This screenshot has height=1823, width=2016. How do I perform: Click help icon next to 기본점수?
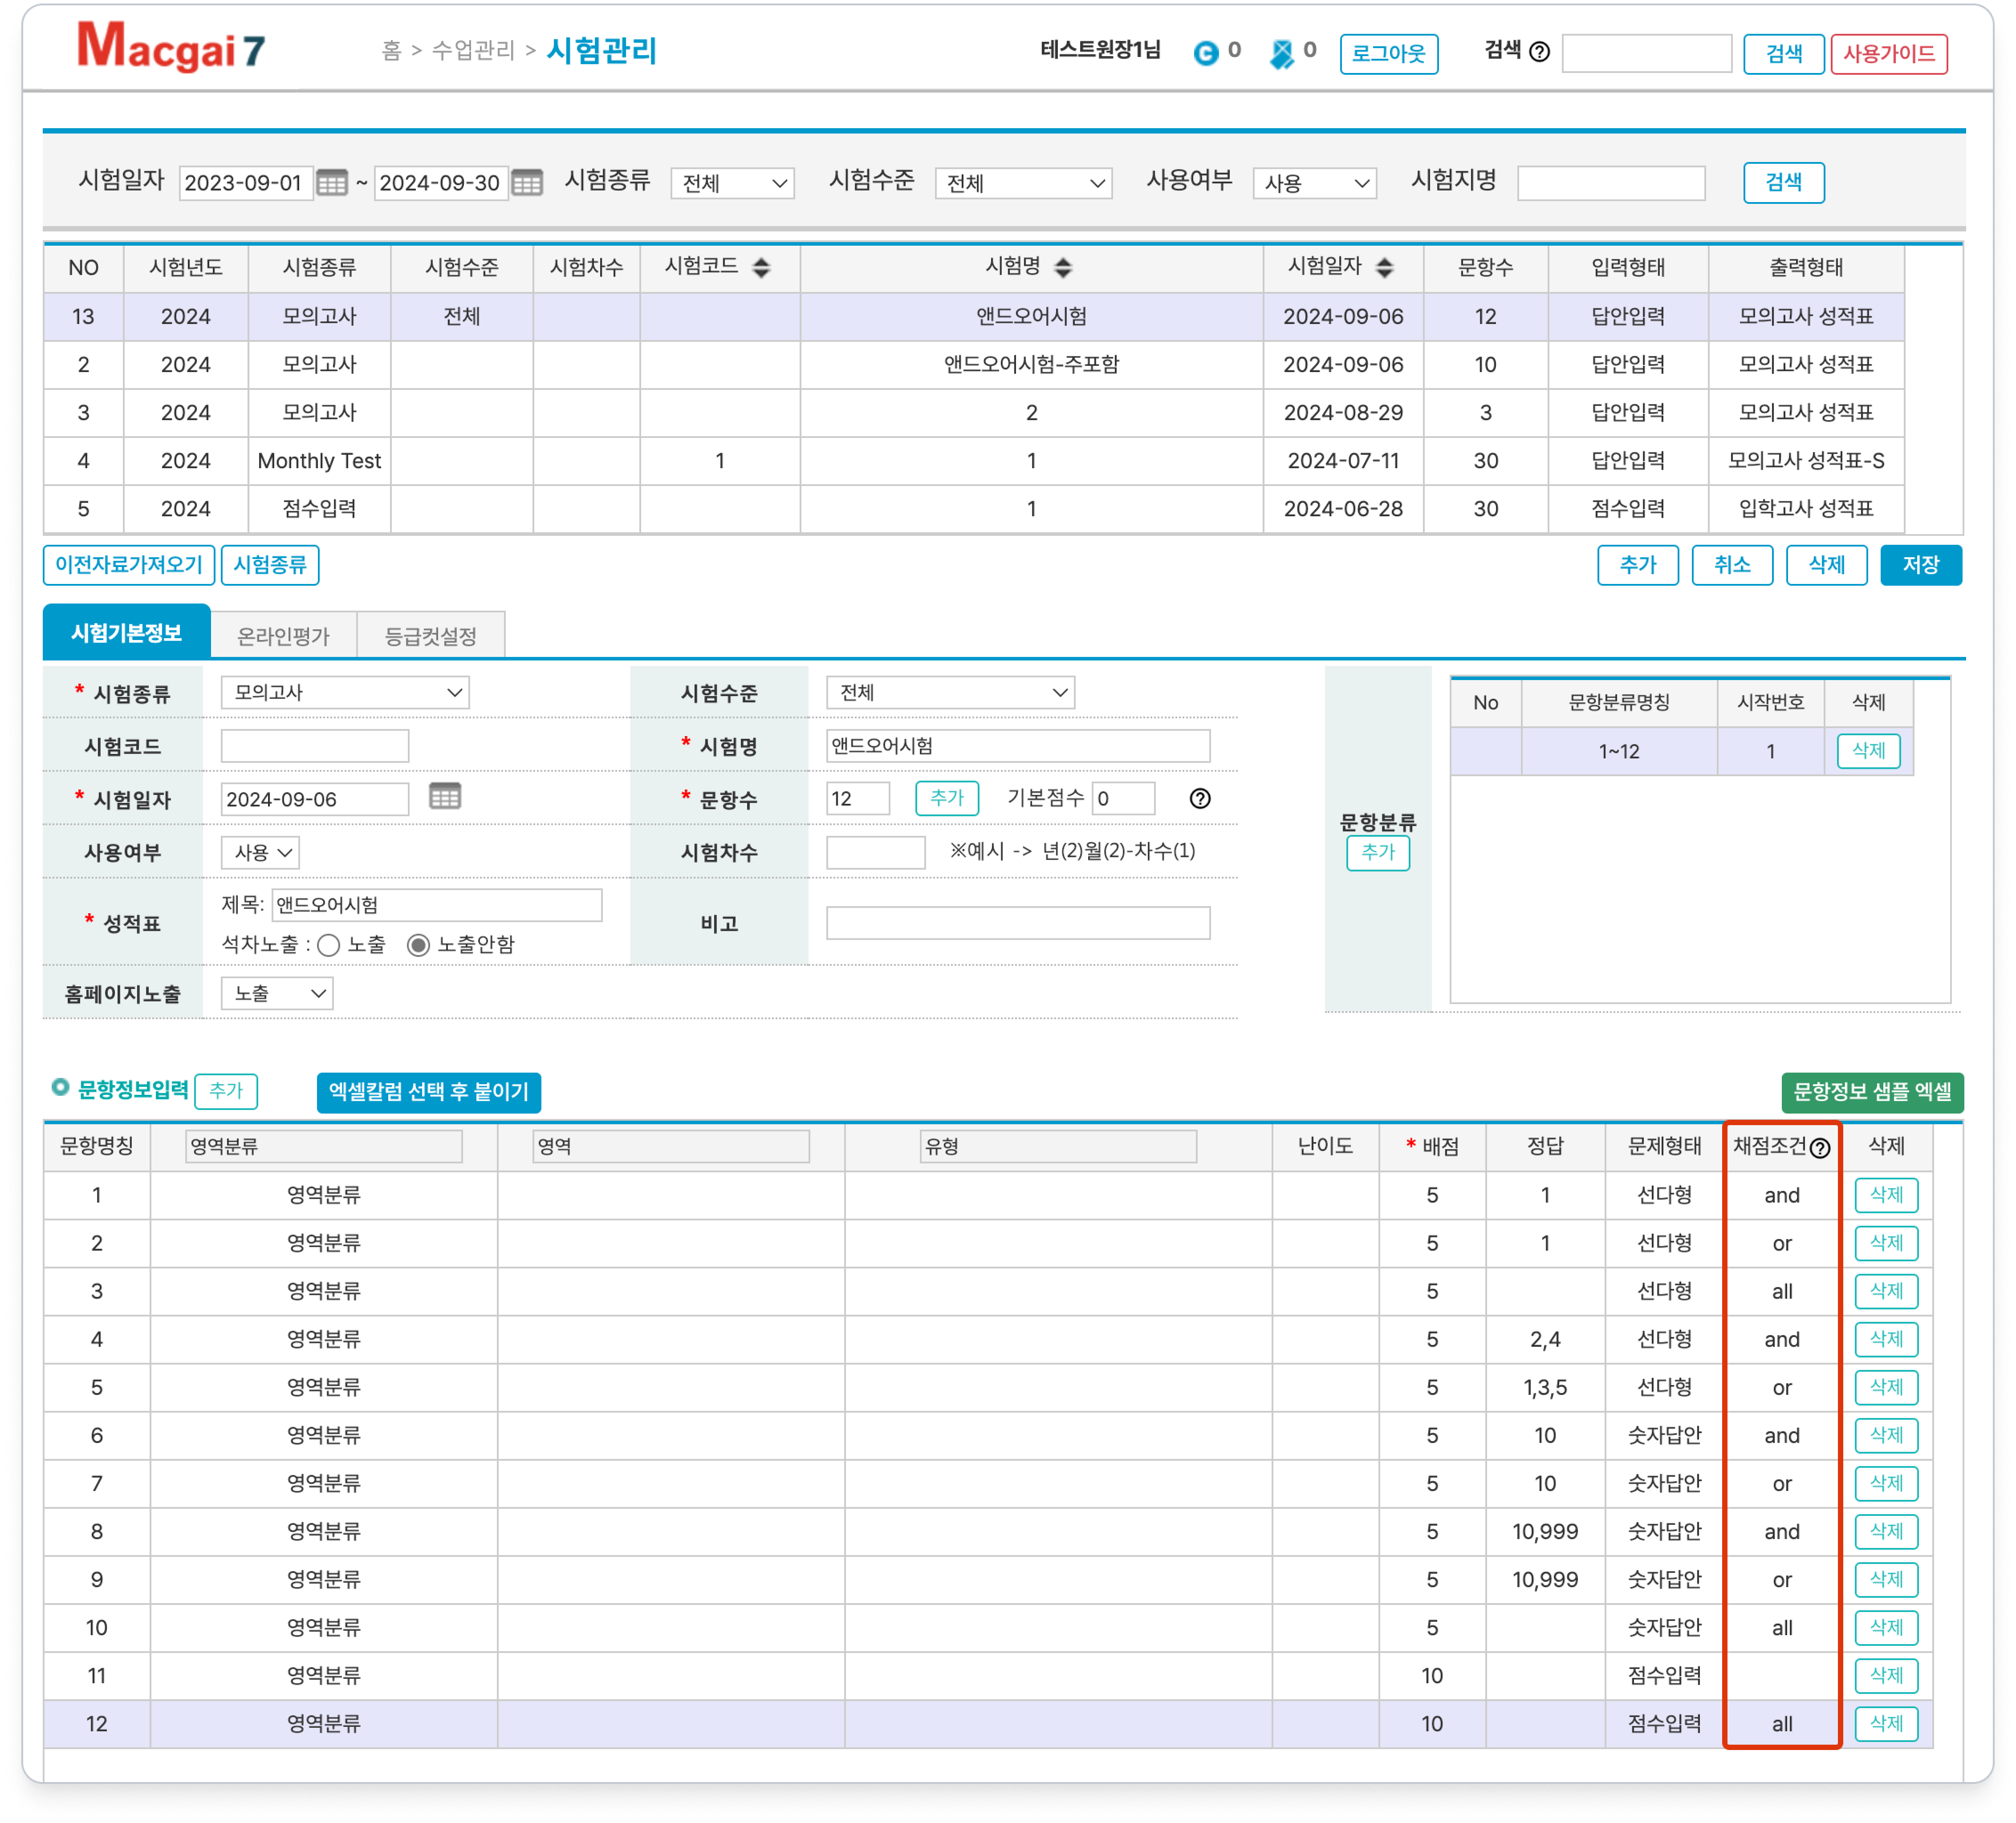click(x=1200, y=798)
